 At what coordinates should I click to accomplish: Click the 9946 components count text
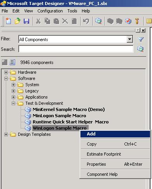[x=37, y=62]
